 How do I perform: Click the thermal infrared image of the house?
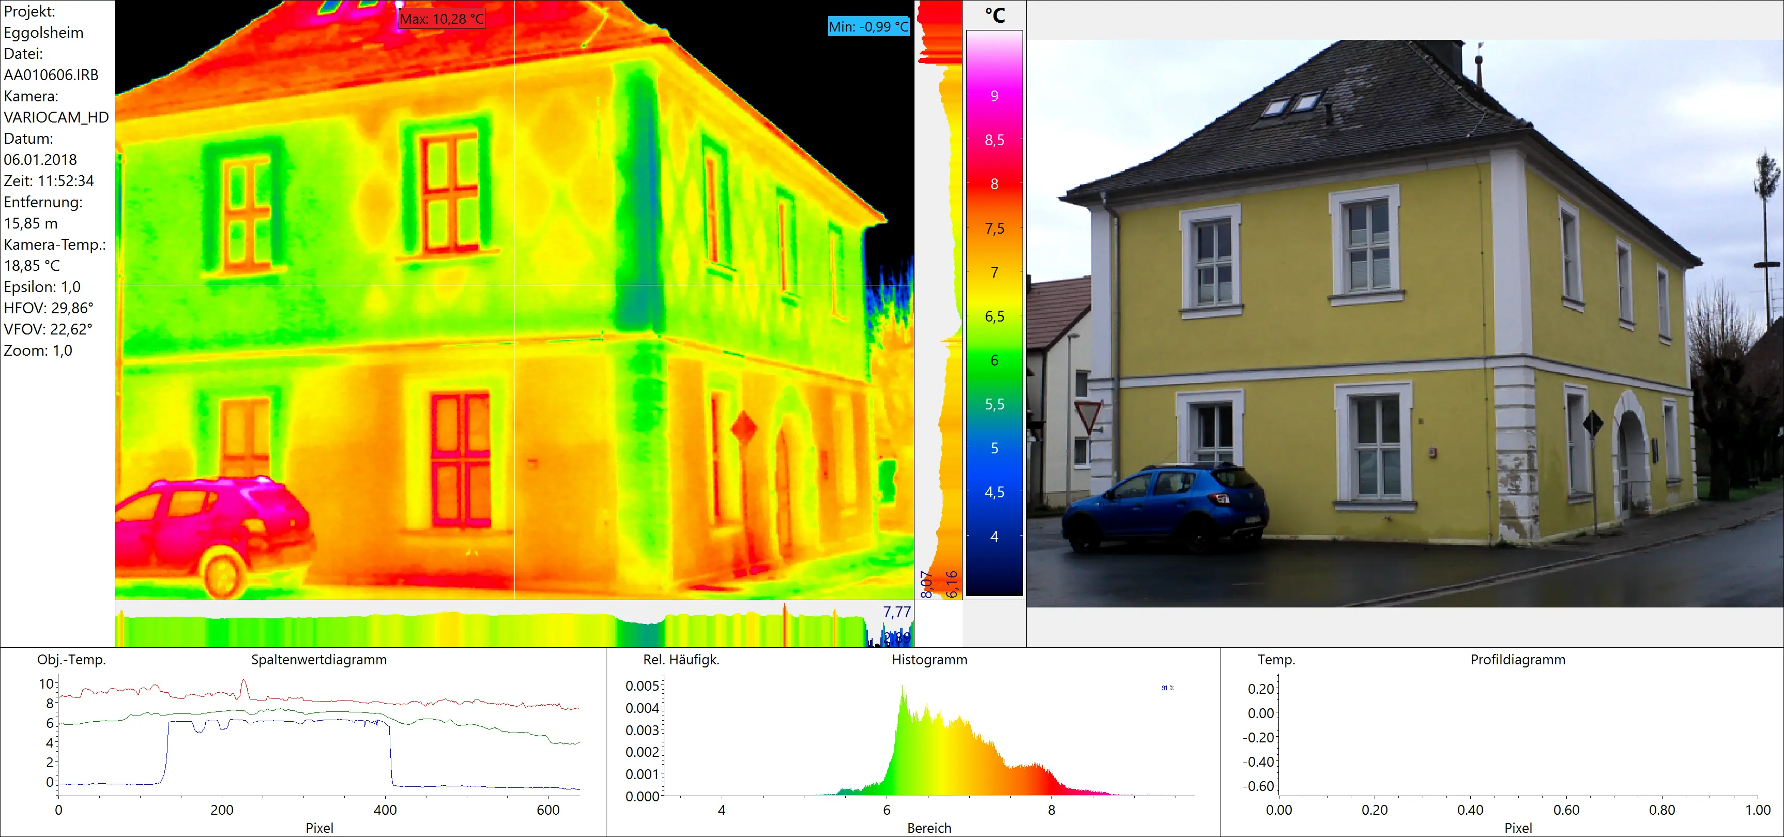[514, 300]
